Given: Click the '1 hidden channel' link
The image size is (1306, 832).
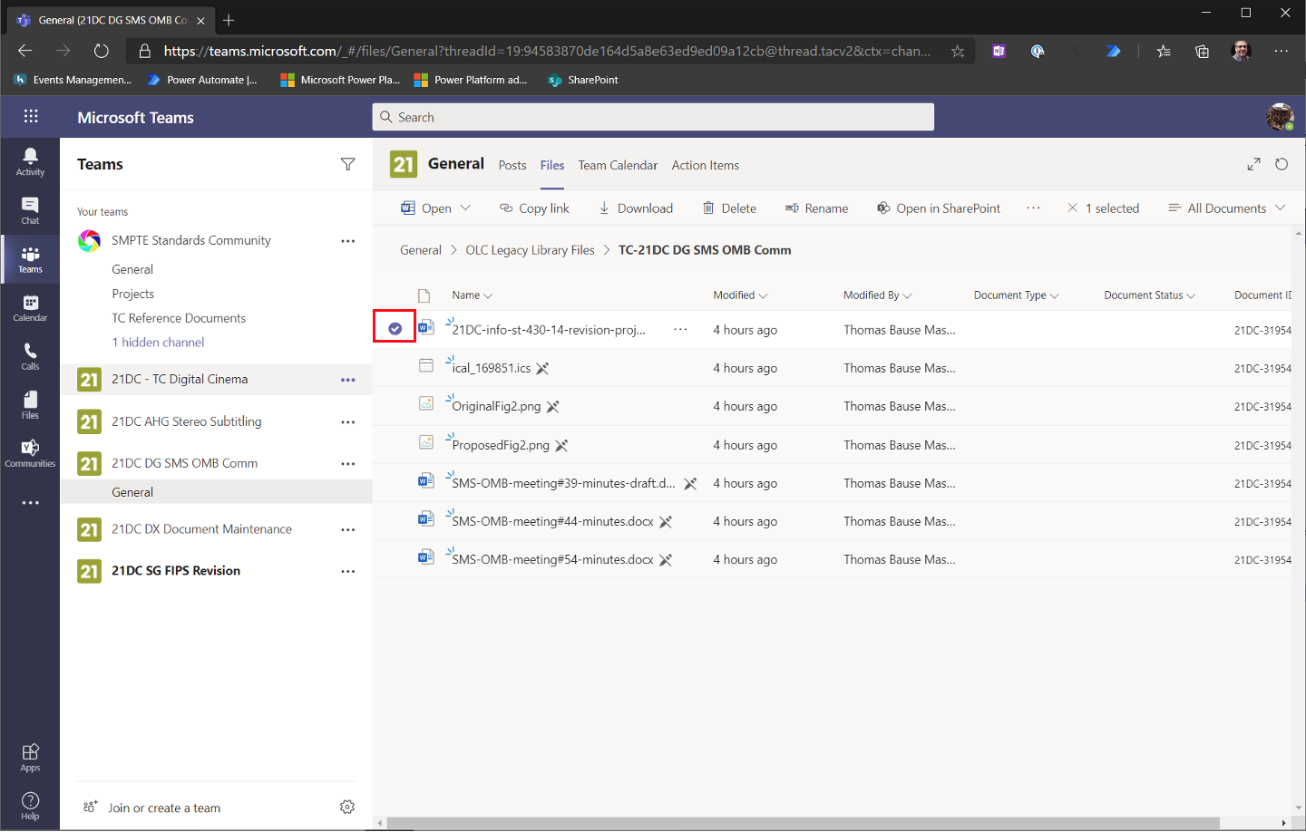Looking at the screenshot, I should pos(158,342).
